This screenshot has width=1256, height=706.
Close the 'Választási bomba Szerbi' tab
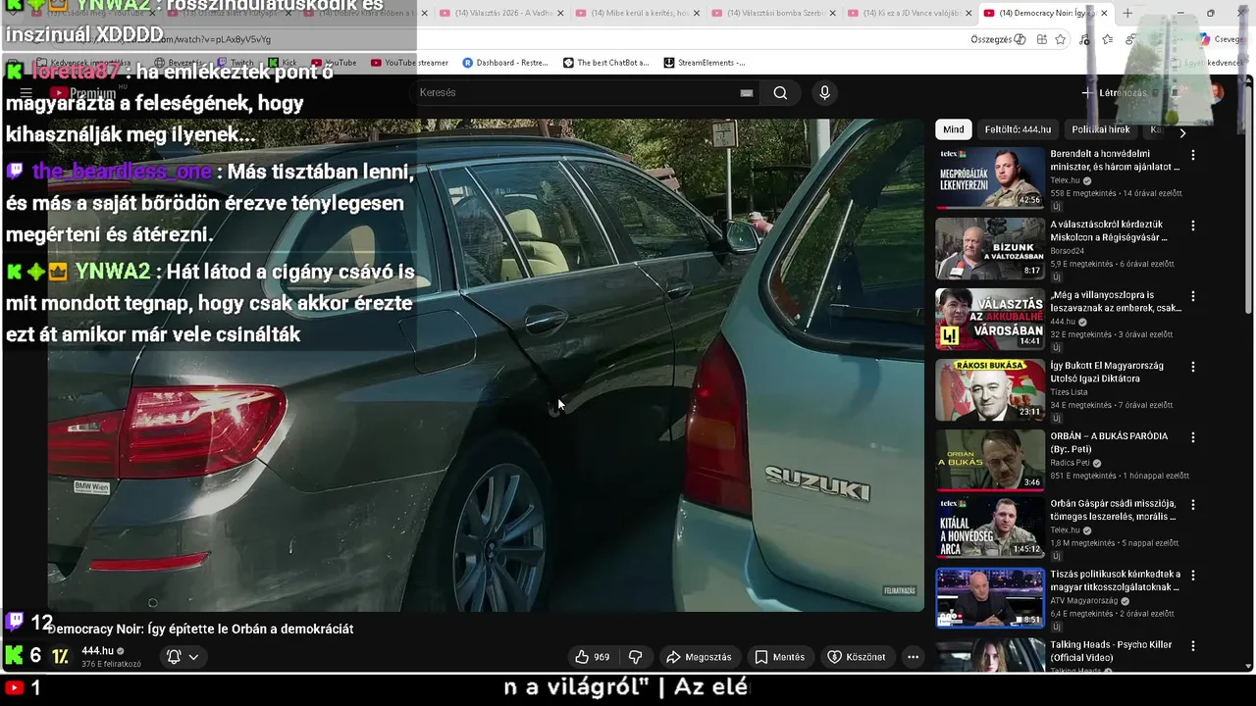click(x=832, y=13)
